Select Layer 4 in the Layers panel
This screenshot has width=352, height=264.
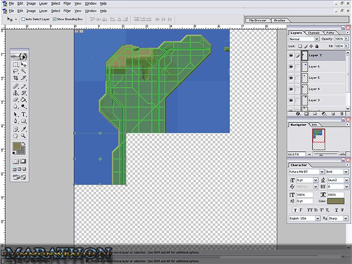click(x=314, y=89)
